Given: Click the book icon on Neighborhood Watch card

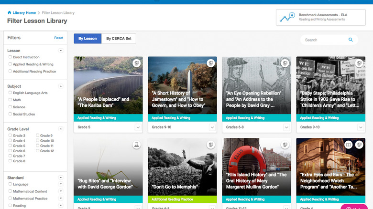Looking at the screenshot, I should pos(349,145).
